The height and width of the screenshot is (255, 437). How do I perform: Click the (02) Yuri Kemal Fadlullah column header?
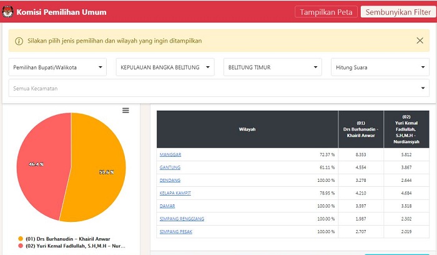[x=406, y=129]
